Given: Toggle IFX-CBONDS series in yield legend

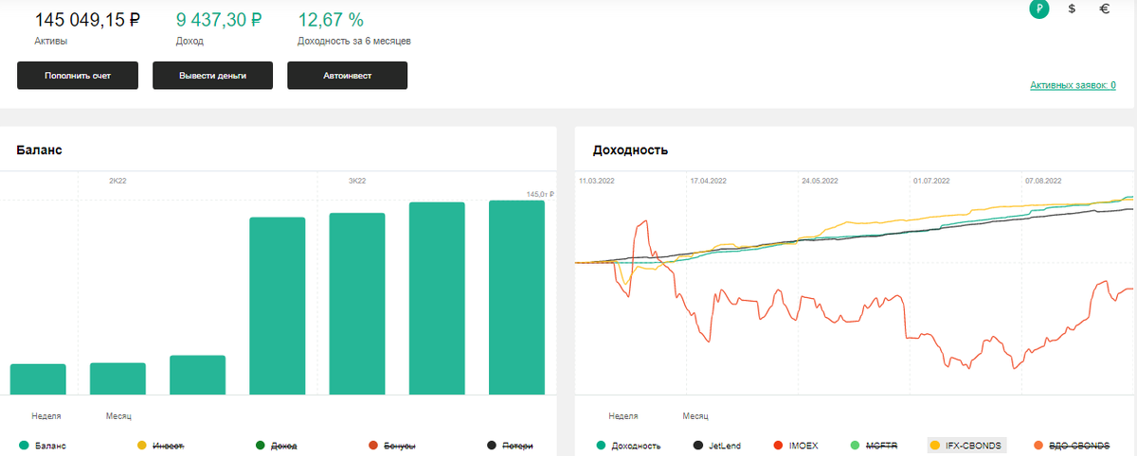Looking at the screenshot, I should [x=966, y=445].
